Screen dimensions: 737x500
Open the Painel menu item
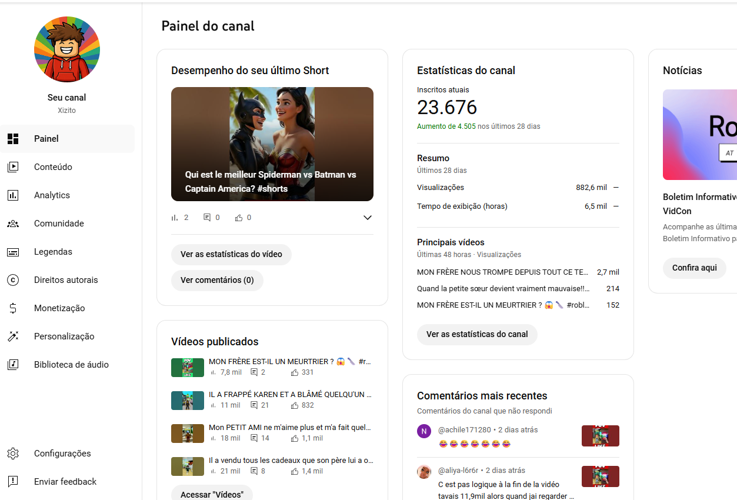coord(67,139)
